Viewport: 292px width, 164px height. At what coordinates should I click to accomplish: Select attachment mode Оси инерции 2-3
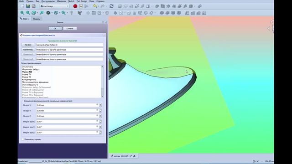pos(30,85)
